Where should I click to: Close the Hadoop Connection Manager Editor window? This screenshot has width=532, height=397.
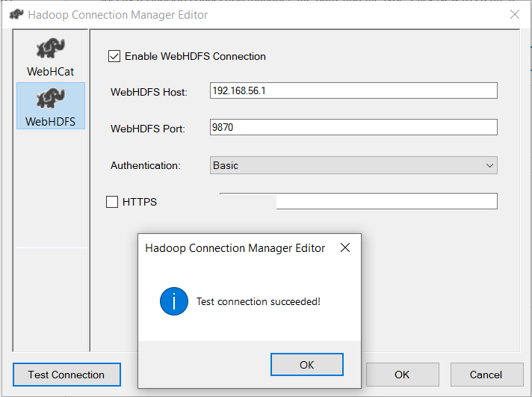514,14
